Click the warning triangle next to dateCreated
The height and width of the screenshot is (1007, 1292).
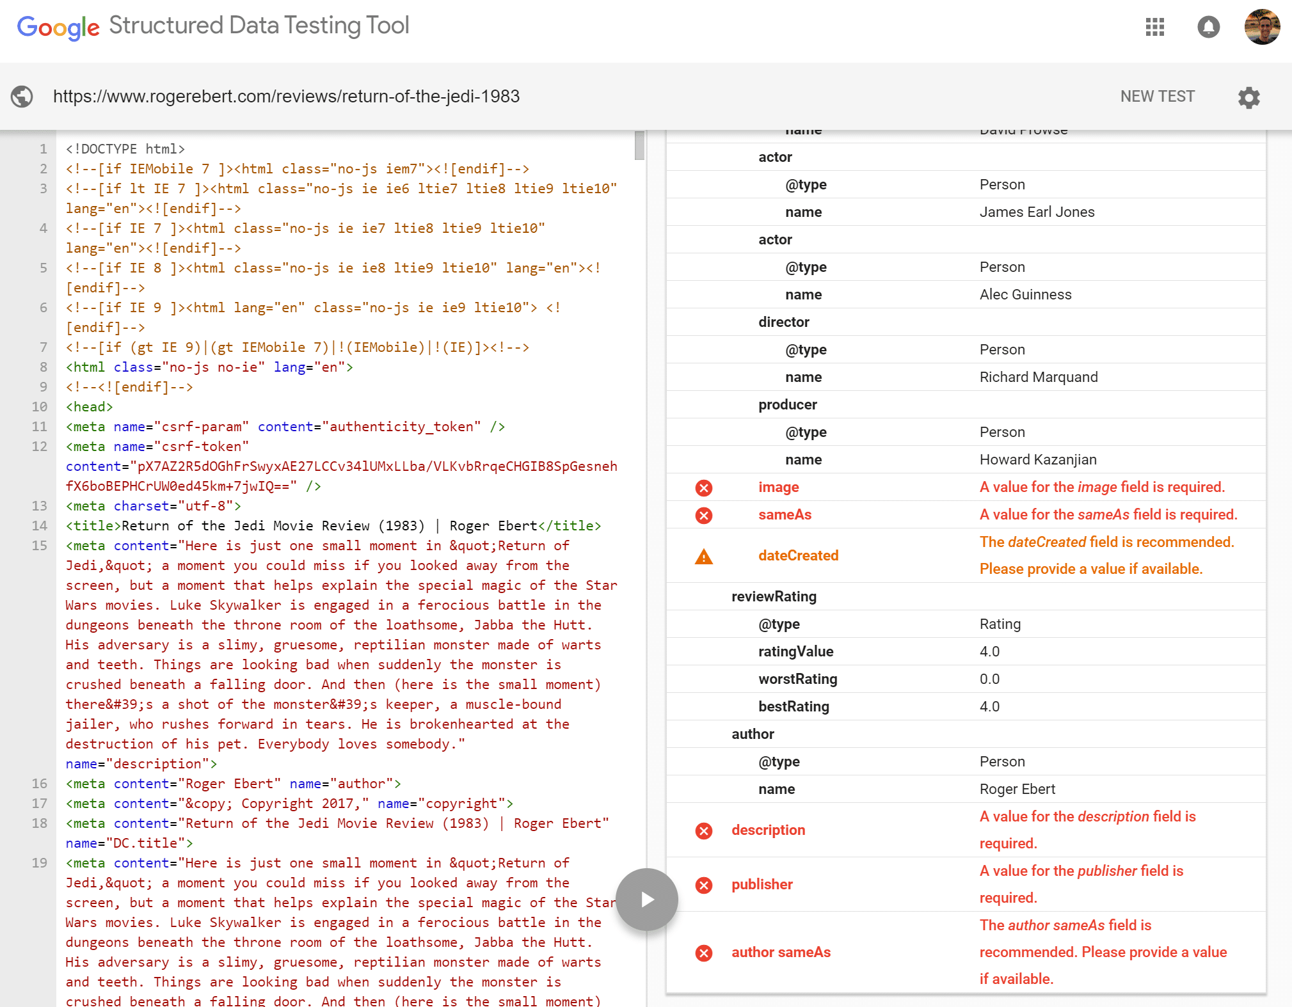point(704,557)
